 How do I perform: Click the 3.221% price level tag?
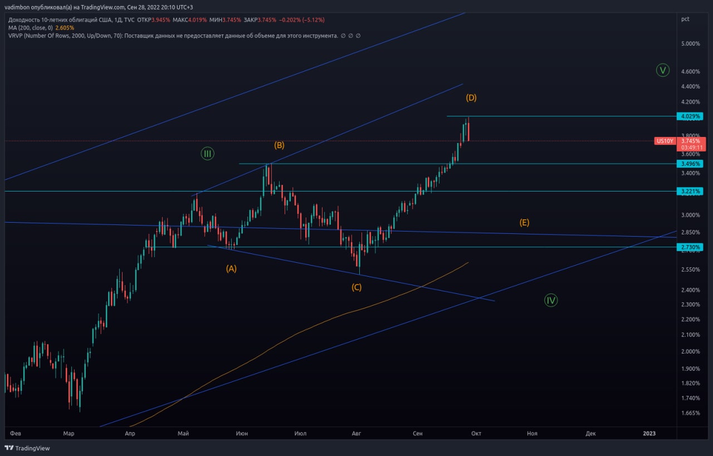(690, 191)
